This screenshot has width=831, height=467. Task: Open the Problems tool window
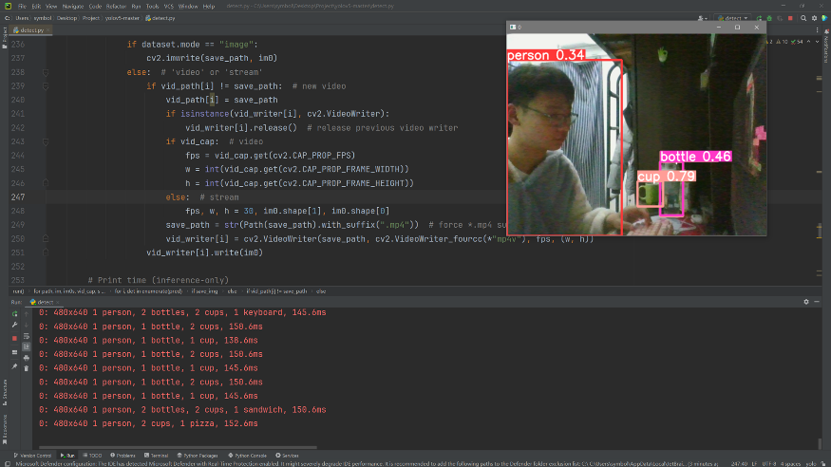pos(125,456)
